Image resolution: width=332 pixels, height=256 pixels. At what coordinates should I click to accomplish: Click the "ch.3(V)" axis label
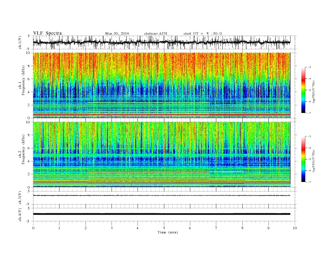[x=20, y=198]
